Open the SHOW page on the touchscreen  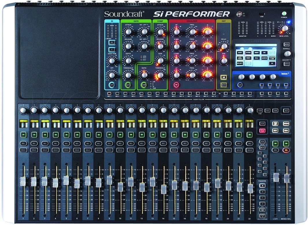click(x=240, y=52)
